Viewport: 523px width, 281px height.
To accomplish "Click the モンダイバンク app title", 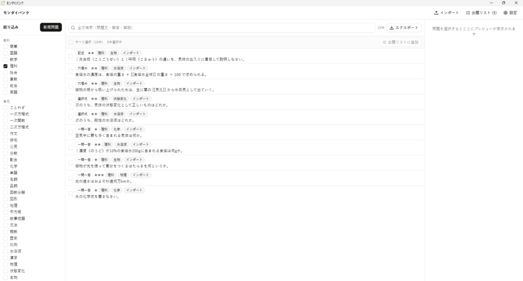I will 16,13.
